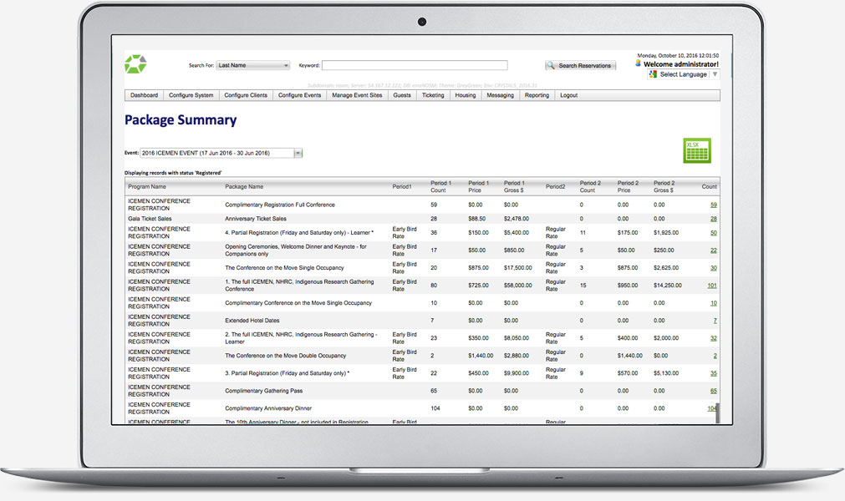
Task: Click the Google translate icon
Action: click(x=653, y=74)
